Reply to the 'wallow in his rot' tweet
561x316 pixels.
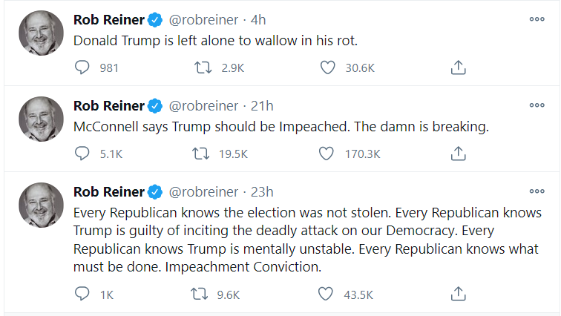pos(82,68)
